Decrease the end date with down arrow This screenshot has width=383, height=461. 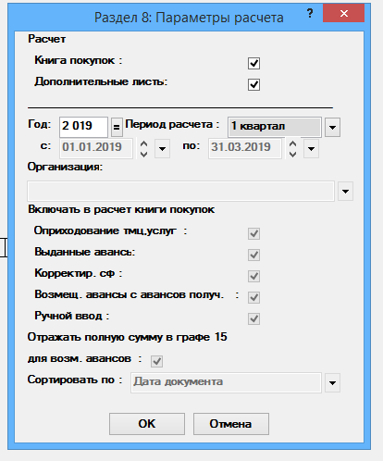292,154
